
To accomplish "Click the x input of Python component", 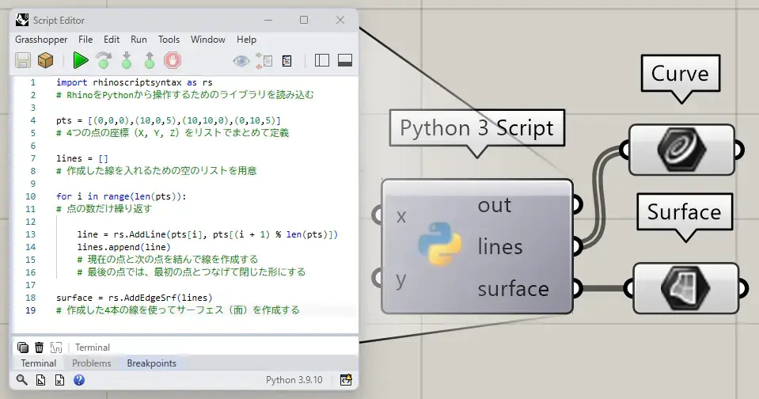I will tap(400, 216).
